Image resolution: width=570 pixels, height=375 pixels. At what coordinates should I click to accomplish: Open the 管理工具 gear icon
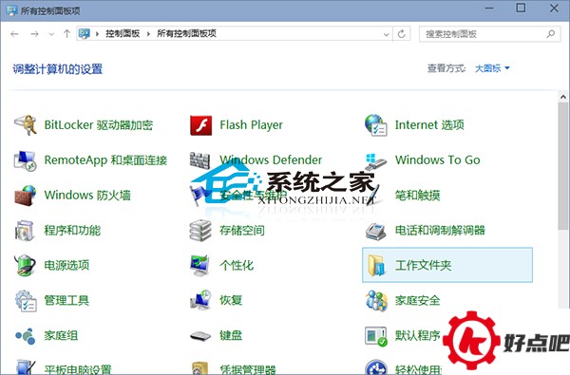click(26, 301)
